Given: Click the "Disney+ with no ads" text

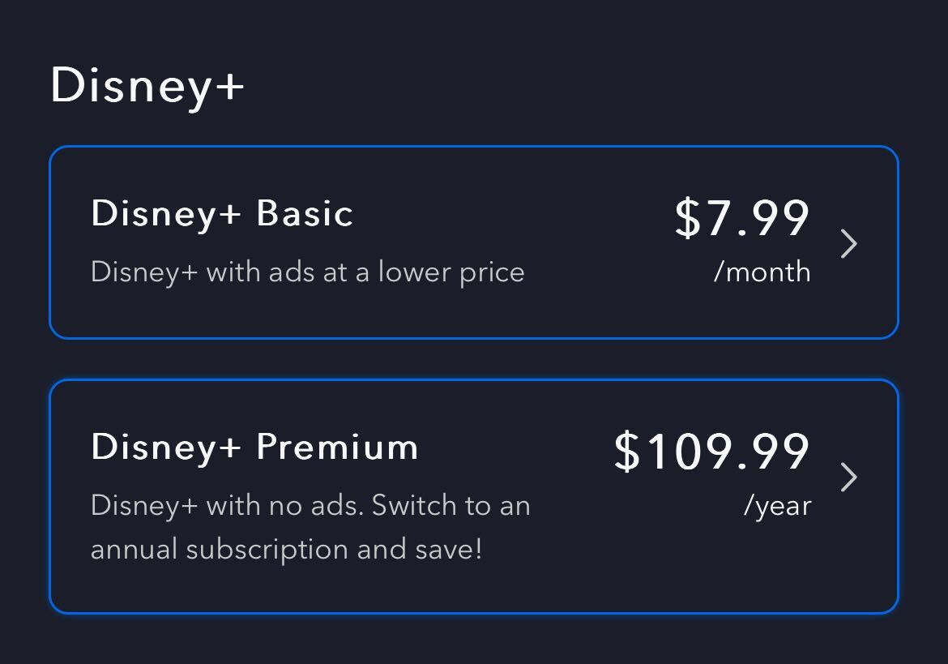Looking at the screenshot, I should (227, 505).
